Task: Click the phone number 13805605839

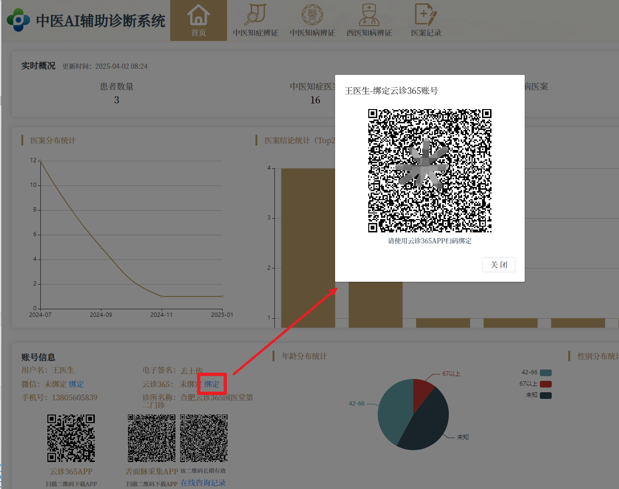Action: pyautogui.click(x=74, y=397)
